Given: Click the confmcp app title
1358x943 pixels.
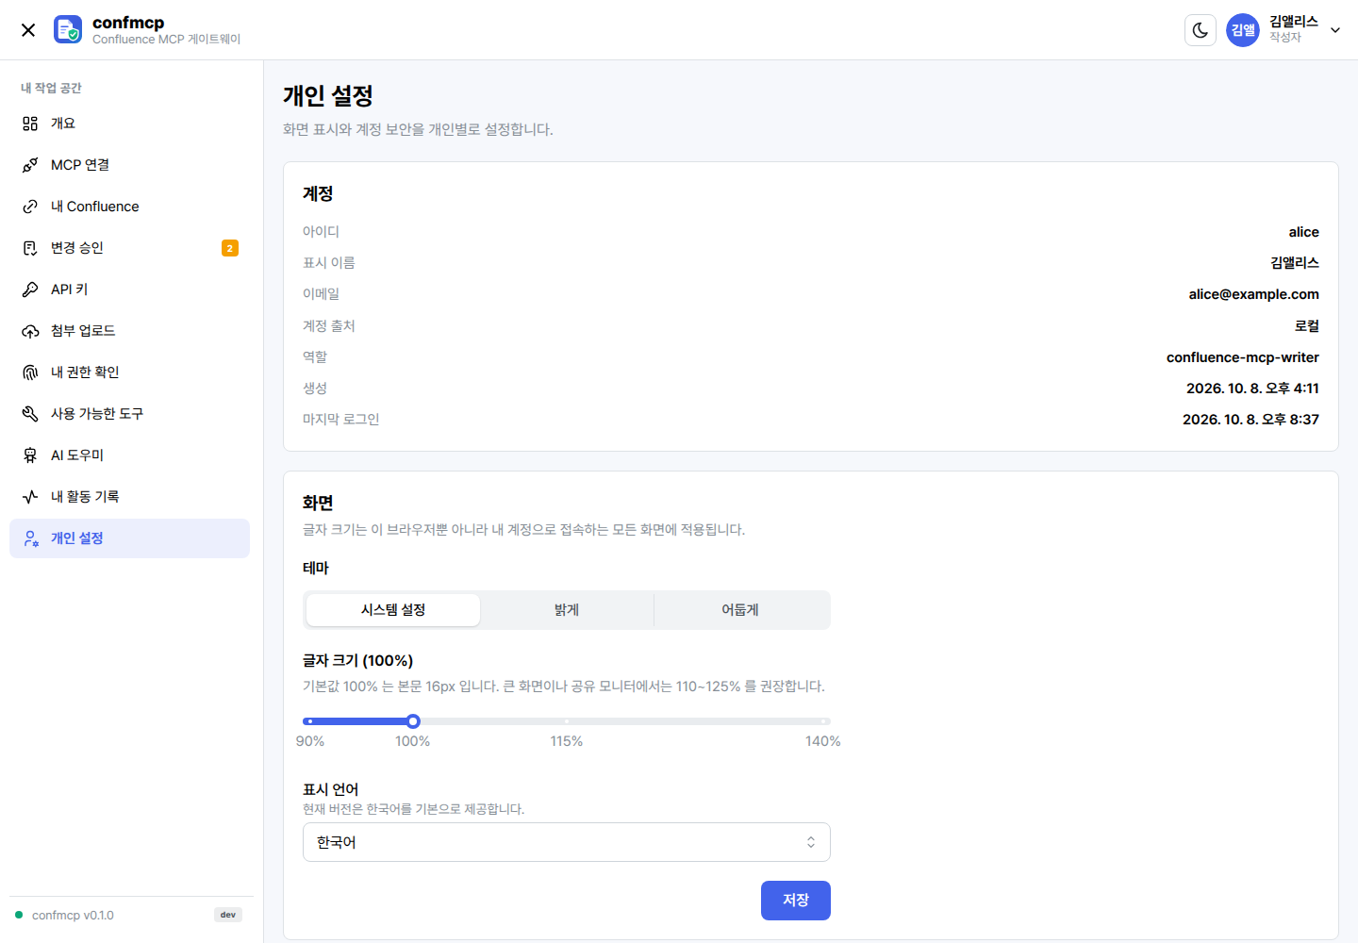Looking at the screenshot, I should (x=128, y=23).
